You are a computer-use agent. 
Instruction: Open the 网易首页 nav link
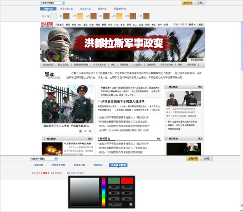click(59, 24)
